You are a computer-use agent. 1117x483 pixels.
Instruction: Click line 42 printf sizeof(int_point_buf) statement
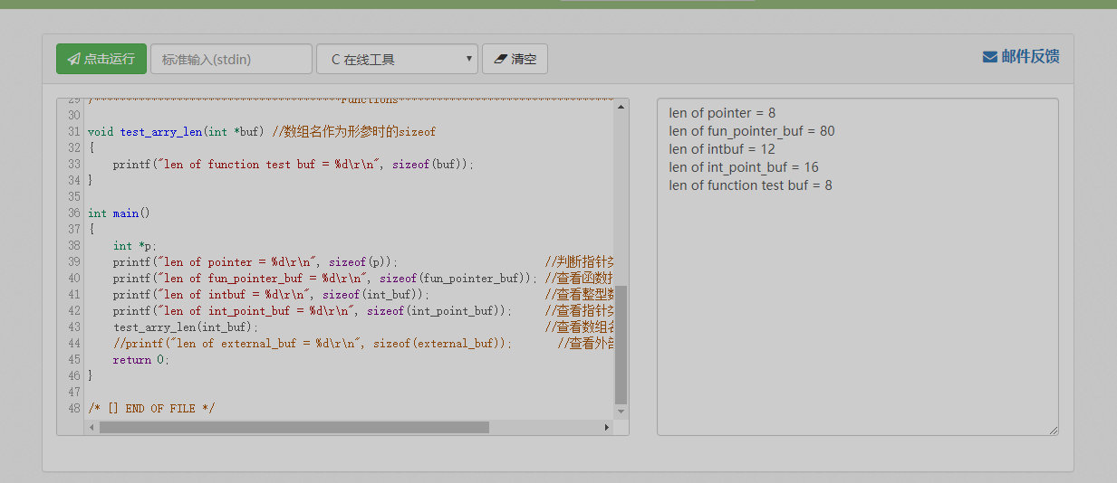[313, 310]
